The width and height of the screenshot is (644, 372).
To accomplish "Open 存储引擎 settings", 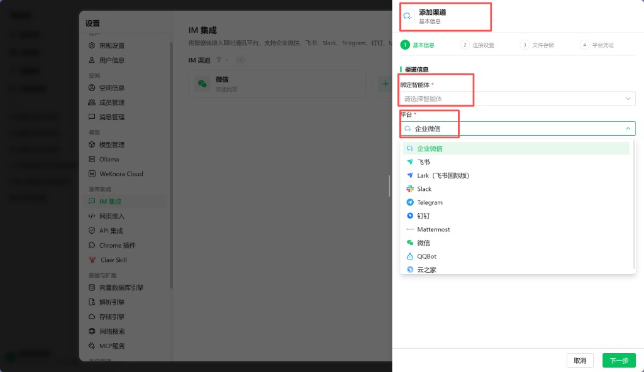I will pos(125,317).
